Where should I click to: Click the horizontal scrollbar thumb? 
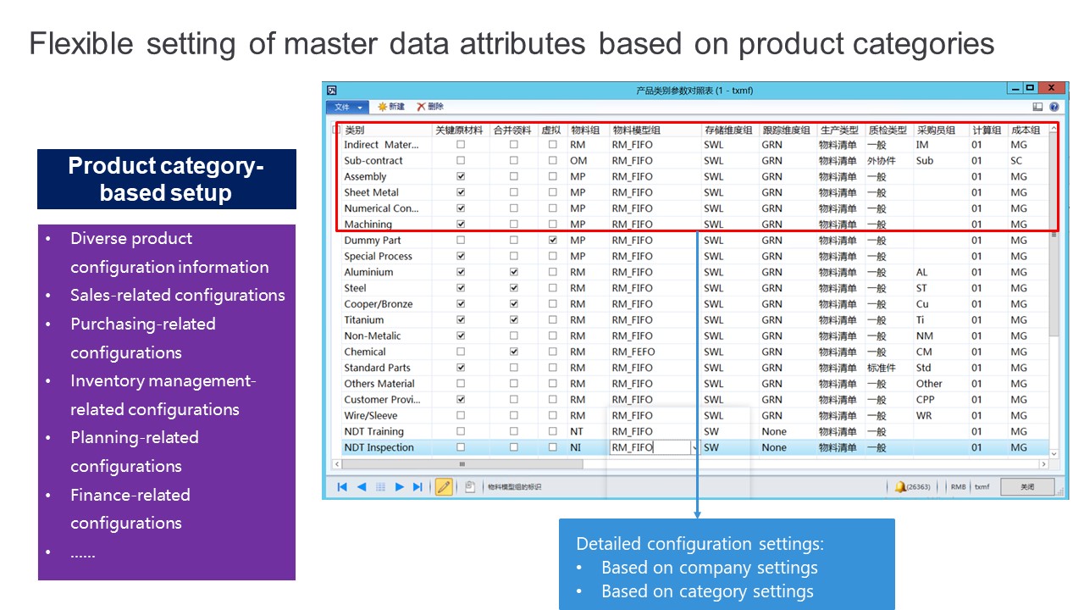(462, 464)
